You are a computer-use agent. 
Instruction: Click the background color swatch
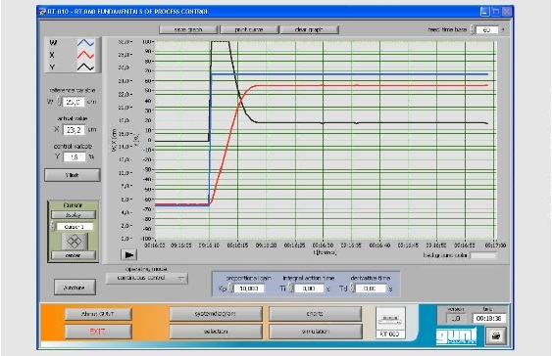(483, 255)
